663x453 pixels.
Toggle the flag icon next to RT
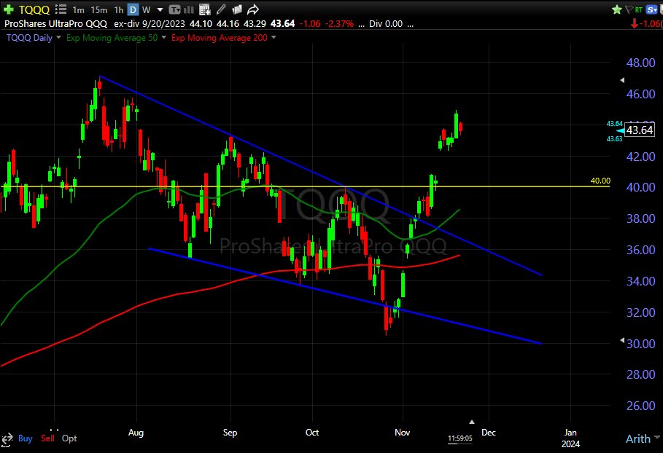(629, 9)
